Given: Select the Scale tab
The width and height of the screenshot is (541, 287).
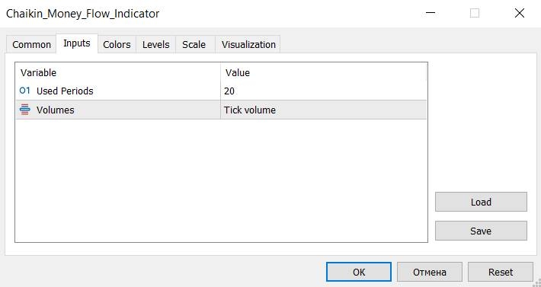Looking at the screenshot, I should coord(194,44).
